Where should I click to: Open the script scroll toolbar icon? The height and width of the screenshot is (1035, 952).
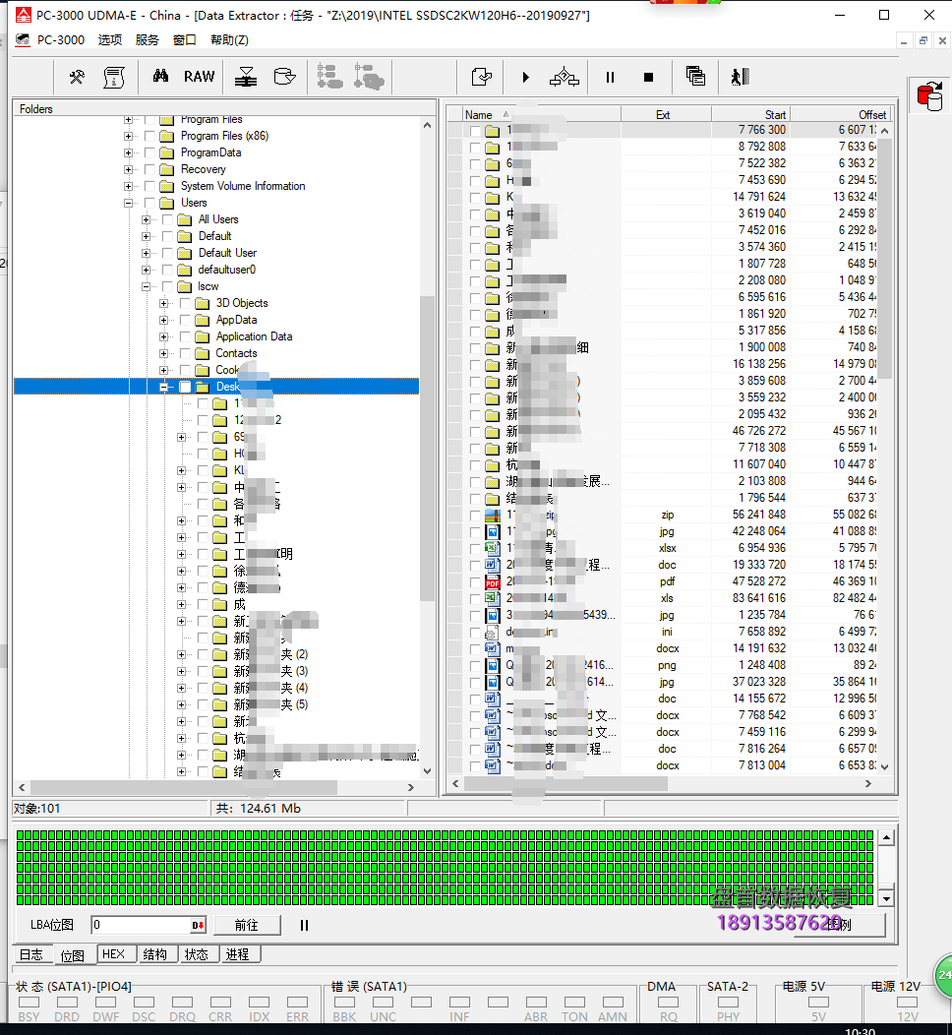pos(114,77)
